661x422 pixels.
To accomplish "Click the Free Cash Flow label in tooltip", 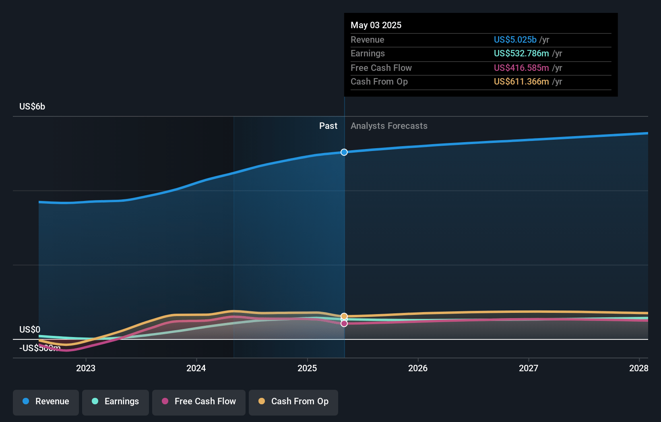I will [x=381, y=68].
